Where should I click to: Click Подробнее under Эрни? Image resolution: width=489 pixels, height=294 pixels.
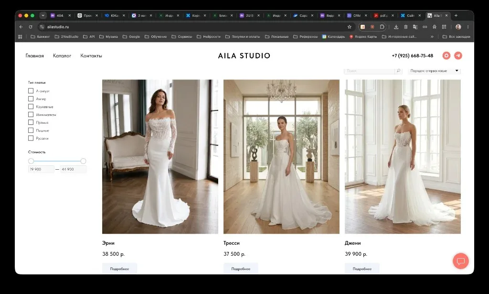(119, 268)
